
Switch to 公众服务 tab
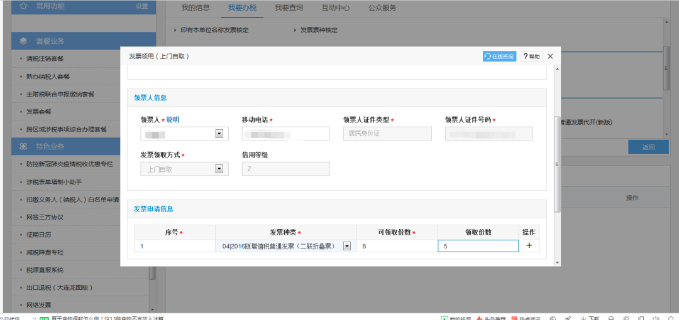(382, 8)
